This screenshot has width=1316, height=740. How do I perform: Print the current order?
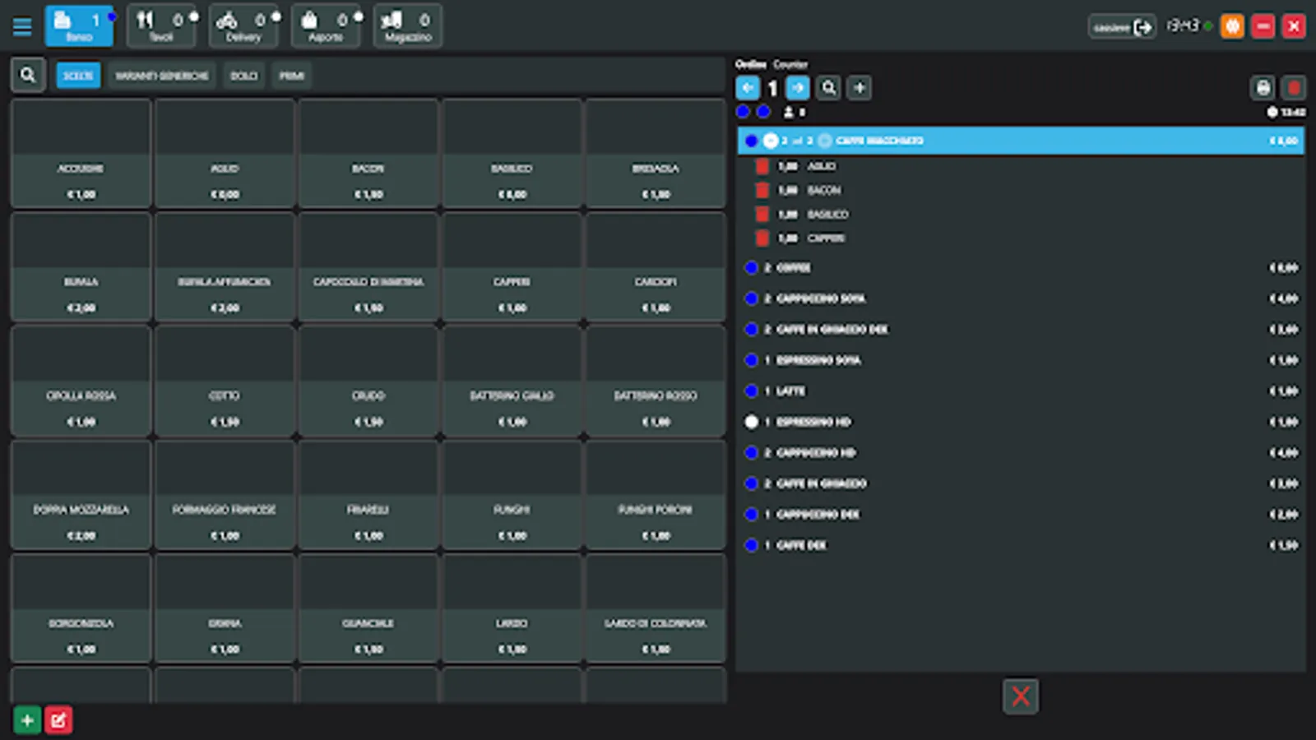pyautogui.click(x=1263, y=88)
